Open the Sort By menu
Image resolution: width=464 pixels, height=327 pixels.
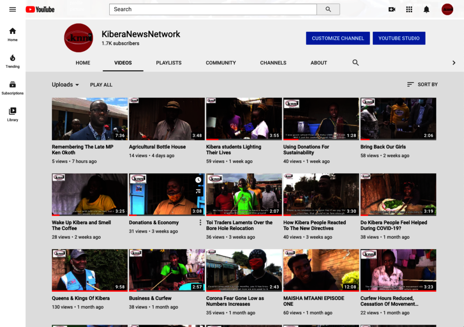click(x=422, y=85)
